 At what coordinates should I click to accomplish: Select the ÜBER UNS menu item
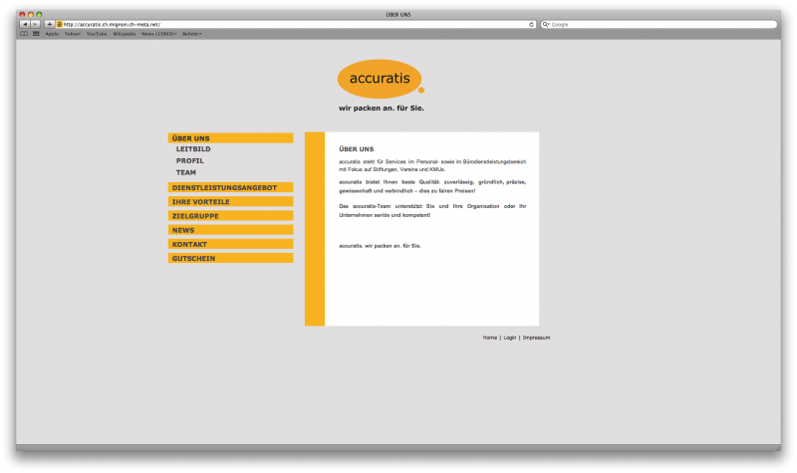(231, 138)
